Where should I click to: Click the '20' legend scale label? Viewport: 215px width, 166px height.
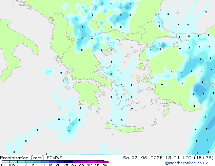(x=58, y=165)
